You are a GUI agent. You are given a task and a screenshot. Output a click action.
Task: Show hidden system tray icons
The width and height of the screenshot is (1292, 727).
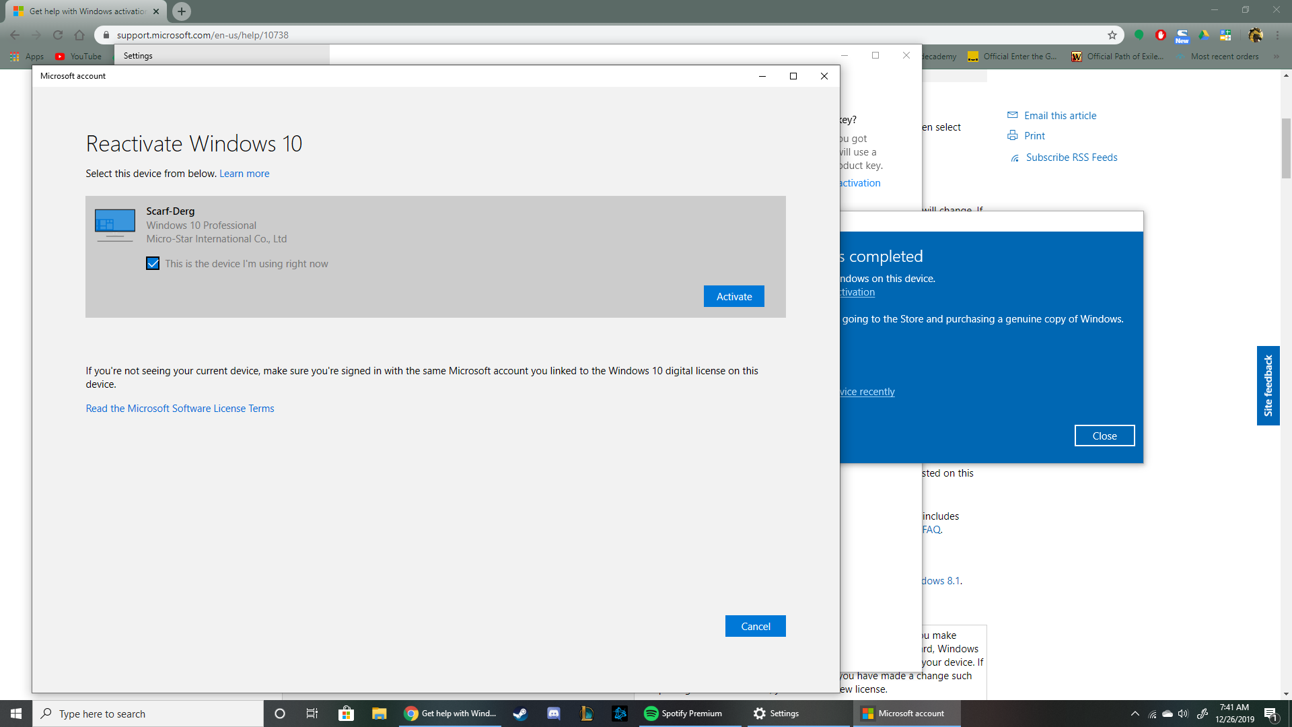click(1135, 714)
